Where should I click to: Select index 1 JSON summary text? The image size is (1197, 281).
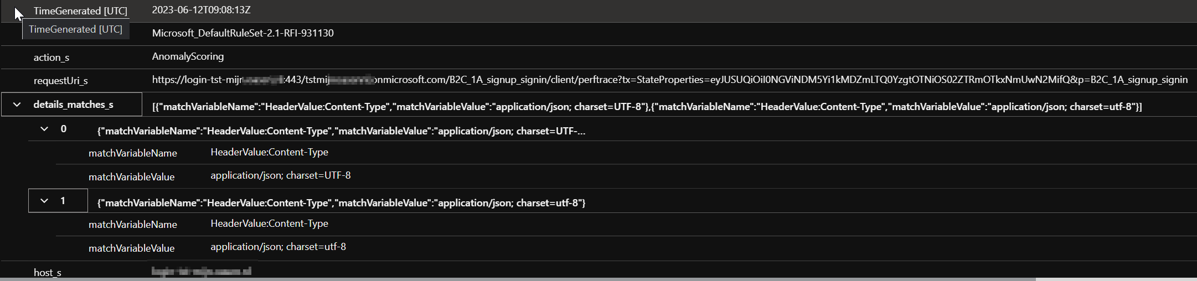(341, 203)
